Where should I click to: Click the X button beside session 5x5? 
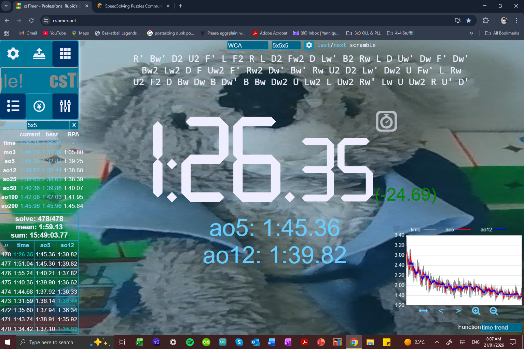tap(74, 125)
